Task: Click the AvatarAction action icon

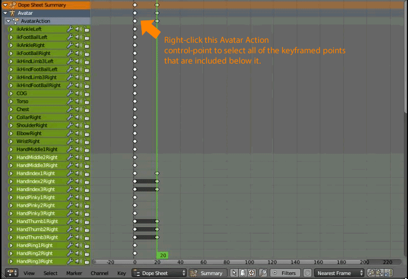Action: pos(16,21)
